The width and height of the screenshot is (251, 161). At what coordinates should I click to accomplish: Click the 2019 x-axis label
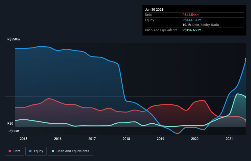tap(161, 139)
